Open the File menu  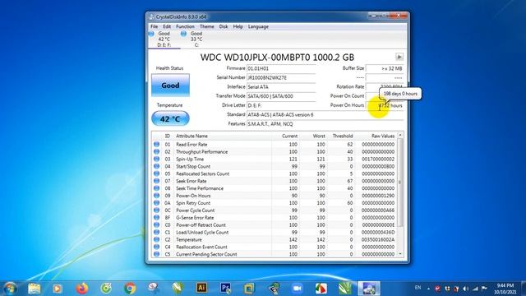(154, 26)
